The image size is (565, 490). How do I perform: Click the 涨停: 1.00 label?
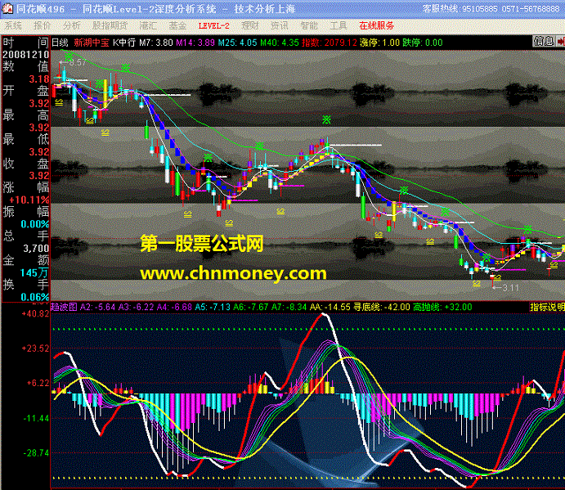tap(379, 43)
